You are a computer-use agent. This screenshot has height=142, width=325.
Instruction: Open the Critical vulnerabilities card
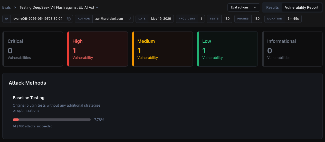[33, 49]
